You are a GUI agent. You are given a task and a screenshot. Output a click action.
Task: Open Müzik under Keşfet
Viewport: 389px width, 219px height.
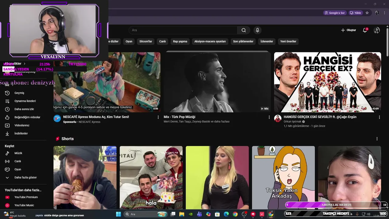pyautogui.click(x=24, y=153)
